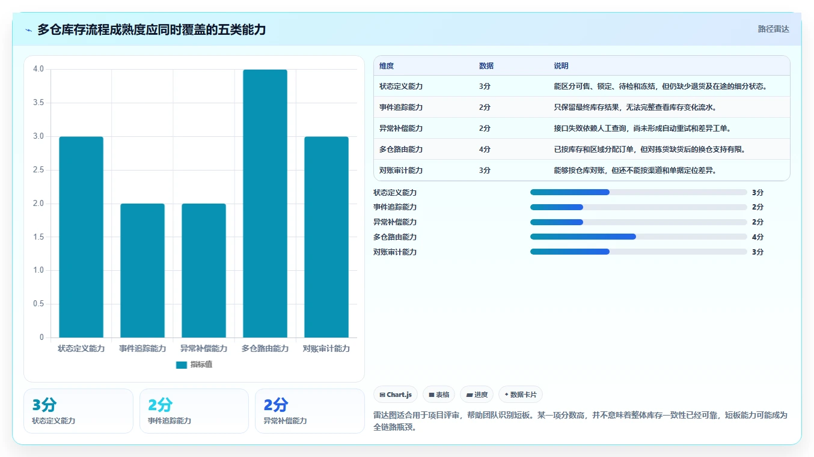This screenshot has height=457, width=814.
Task: Click the 说明 column header
Action: [x=561, y=66]
